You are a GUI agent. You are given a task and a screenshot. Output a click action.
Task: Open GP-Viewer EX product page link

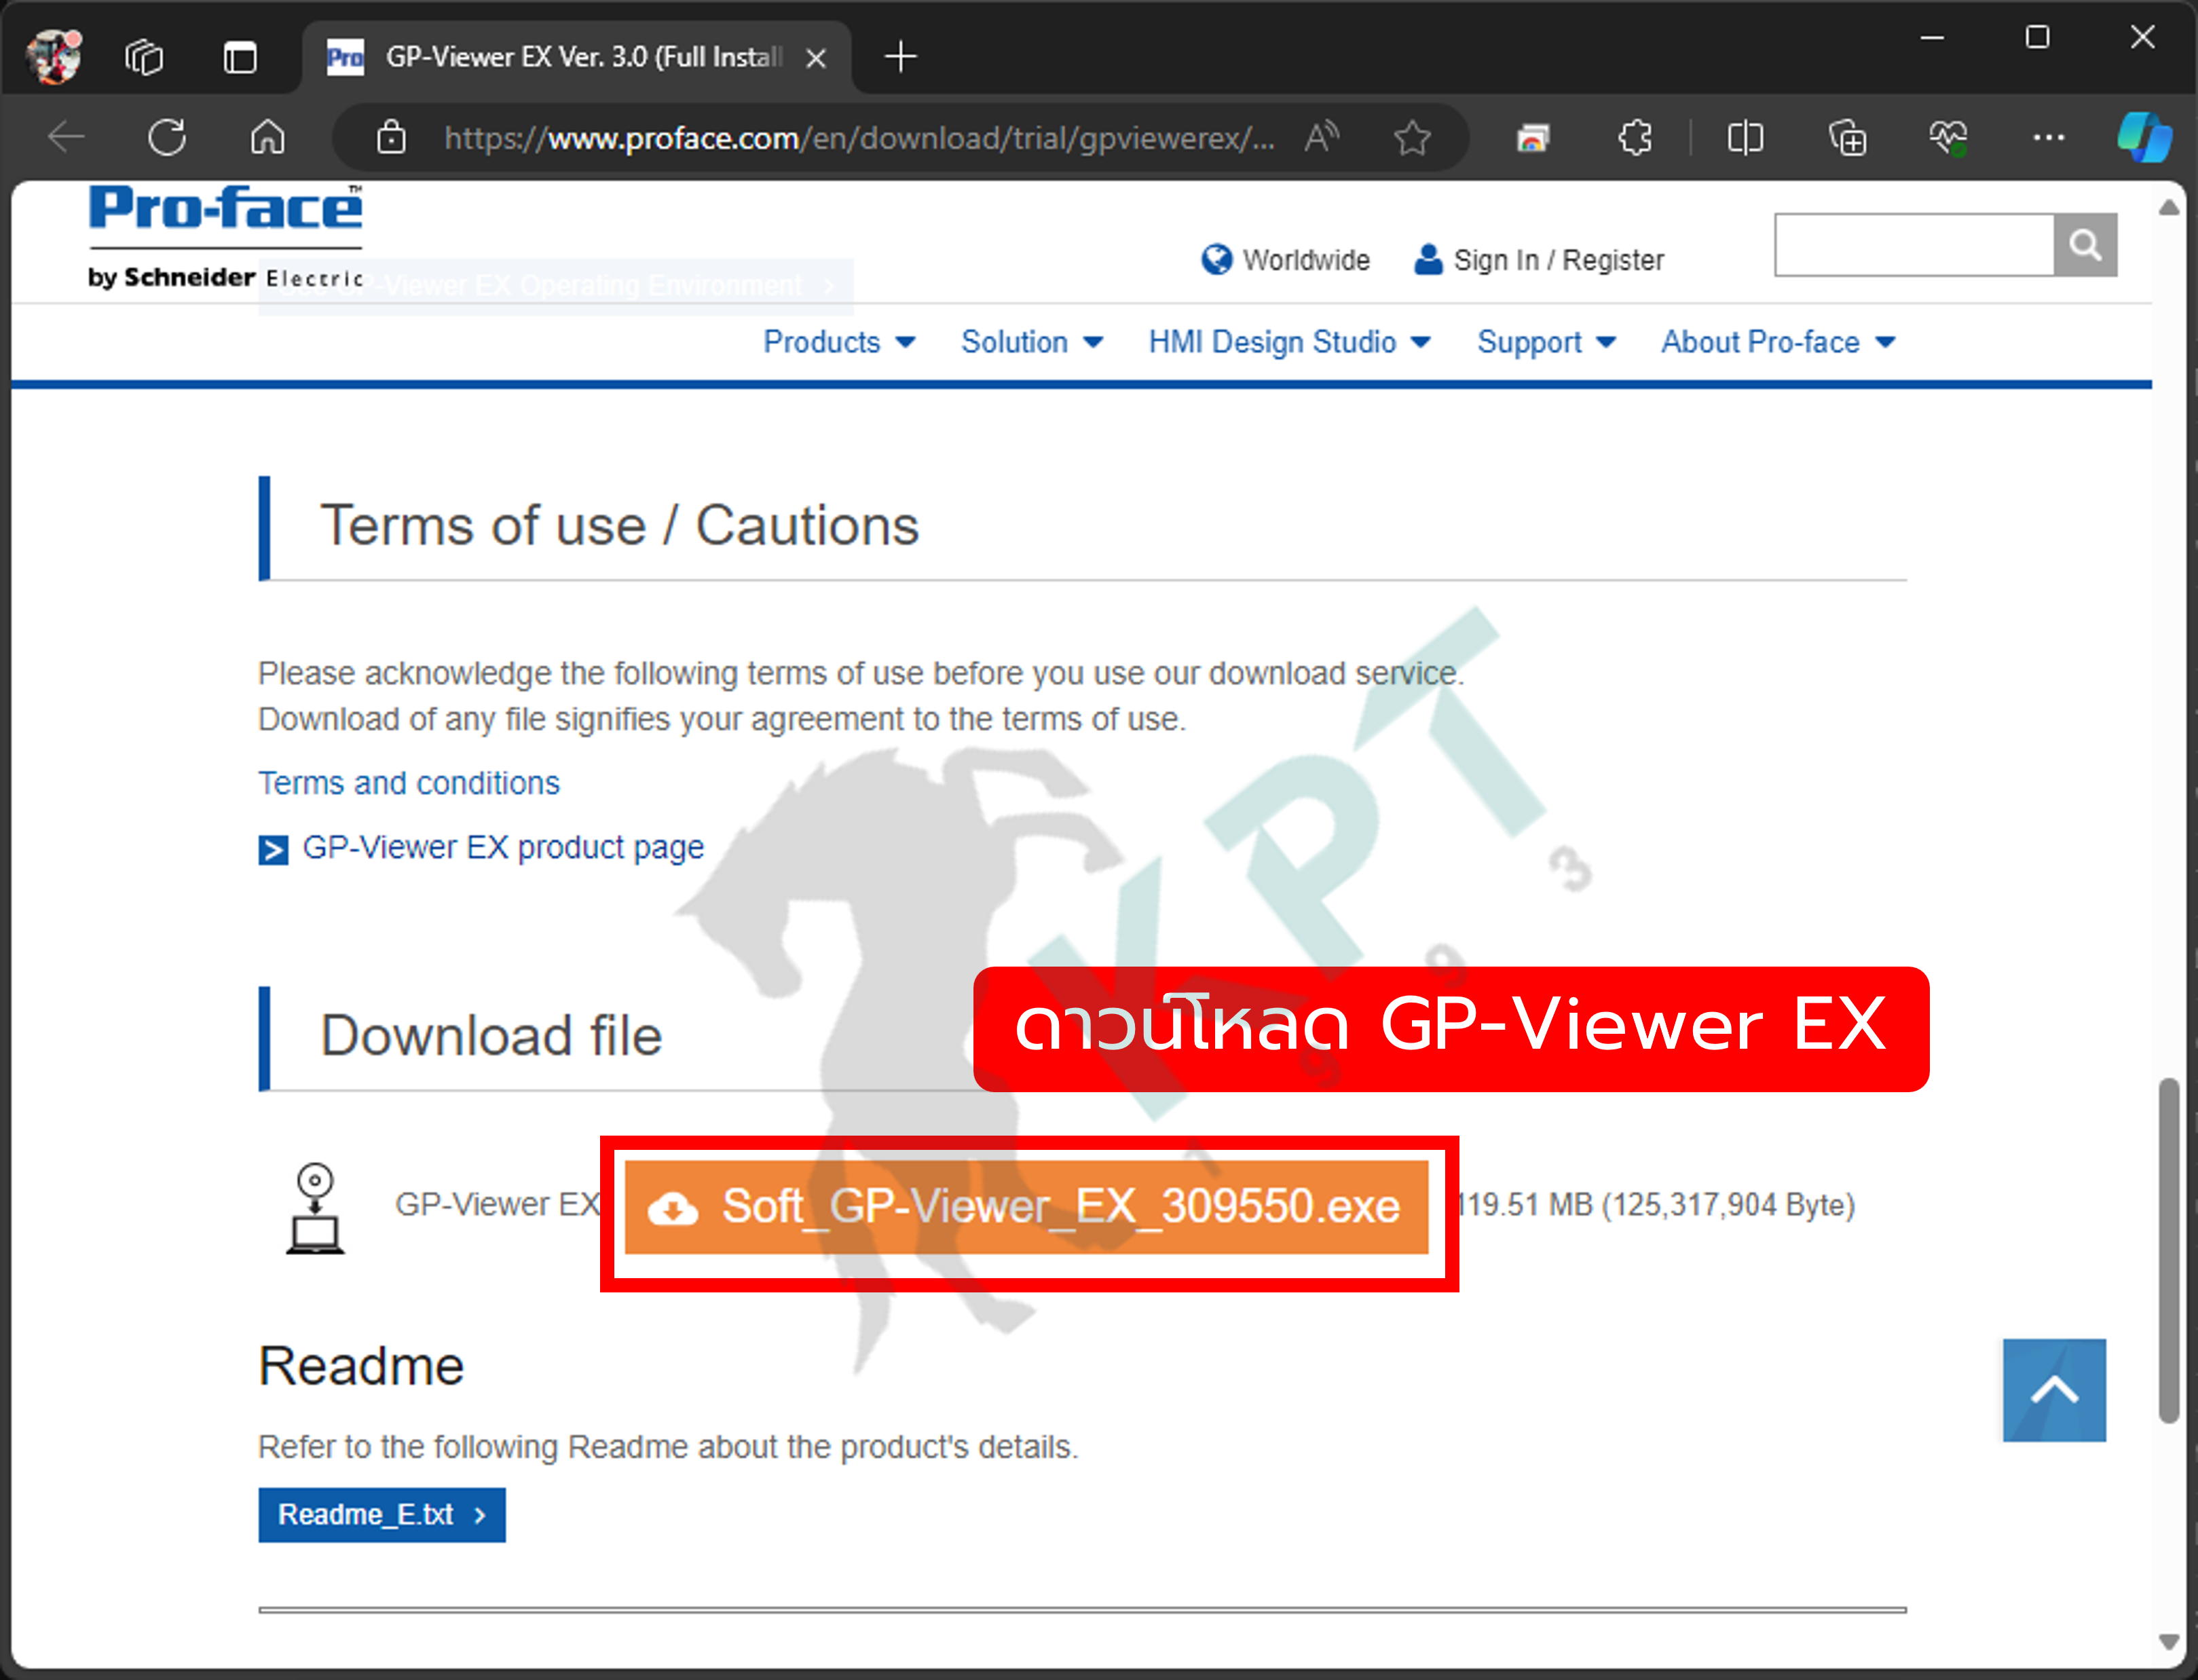pos(482,848)
